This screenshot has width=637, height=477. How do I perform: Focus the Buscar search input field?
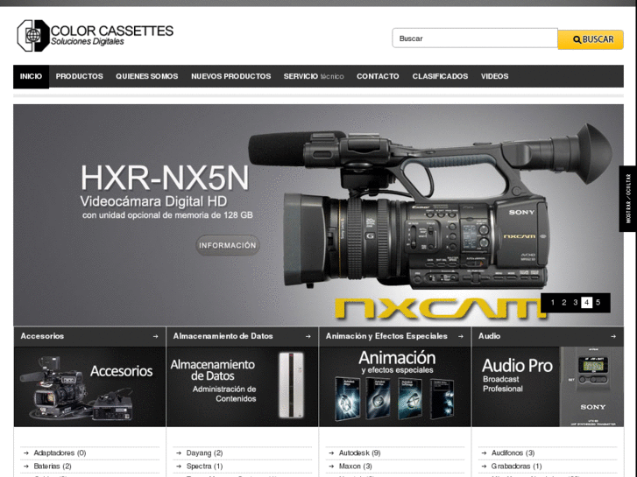[475, 39]
